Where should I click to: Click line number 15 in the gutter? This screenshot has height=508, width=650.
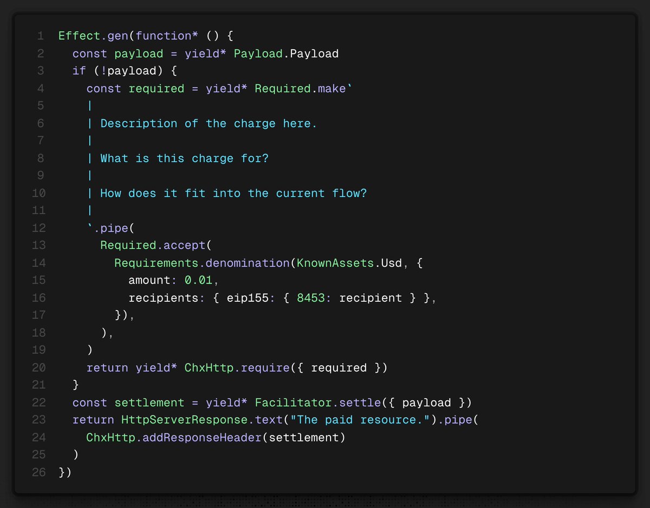[x=38, y=280]
